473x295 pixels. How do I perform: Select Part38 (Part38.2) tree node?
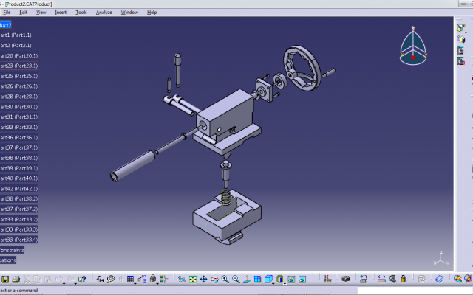[19, 198]
